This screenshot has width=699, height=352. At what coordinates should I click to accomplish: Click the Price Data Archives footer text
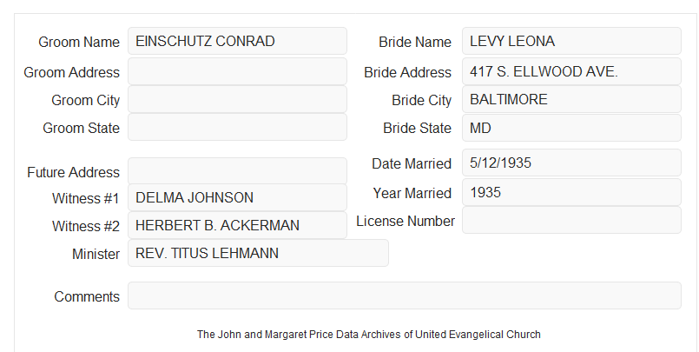[x=369, y=334]
